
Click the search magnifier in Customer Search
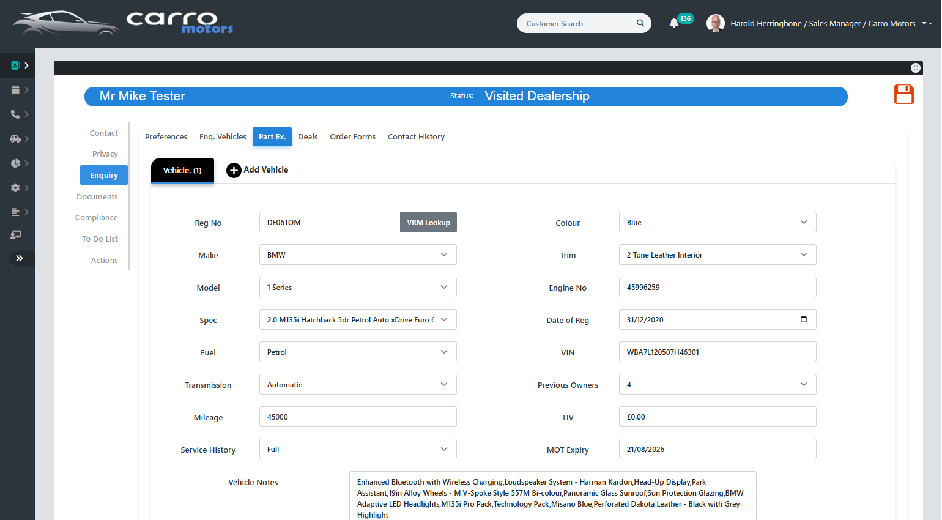point(640,23)
